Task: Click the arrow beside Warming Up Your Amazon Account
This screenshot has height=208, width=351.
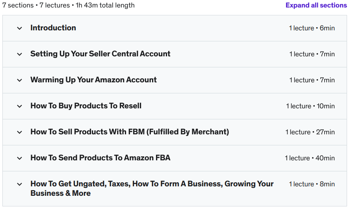Action: 19,80
